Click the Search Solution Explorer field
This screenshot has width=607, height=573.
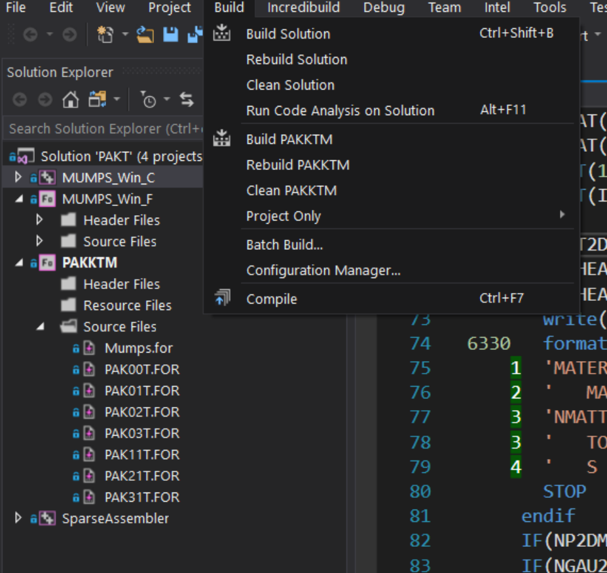click(x=103, y=129)
